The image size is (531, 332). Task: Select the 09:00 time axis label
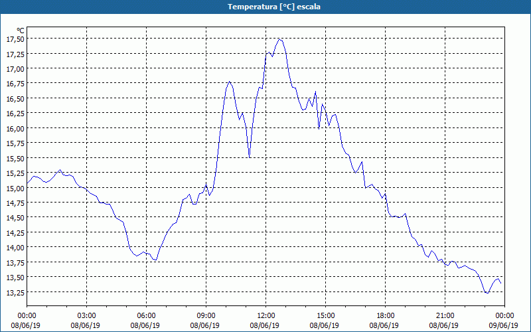(x=206, y=316)
